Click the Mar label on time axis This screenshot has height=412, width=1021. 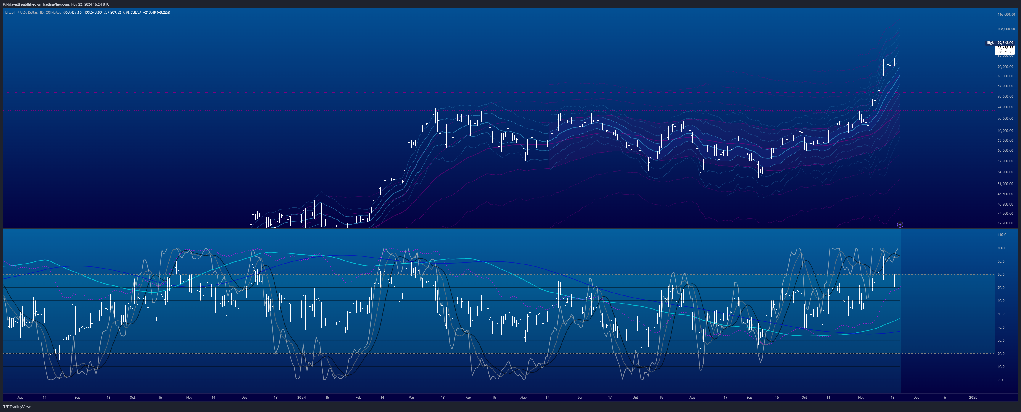pyautogui.click(x=411, y=397)
